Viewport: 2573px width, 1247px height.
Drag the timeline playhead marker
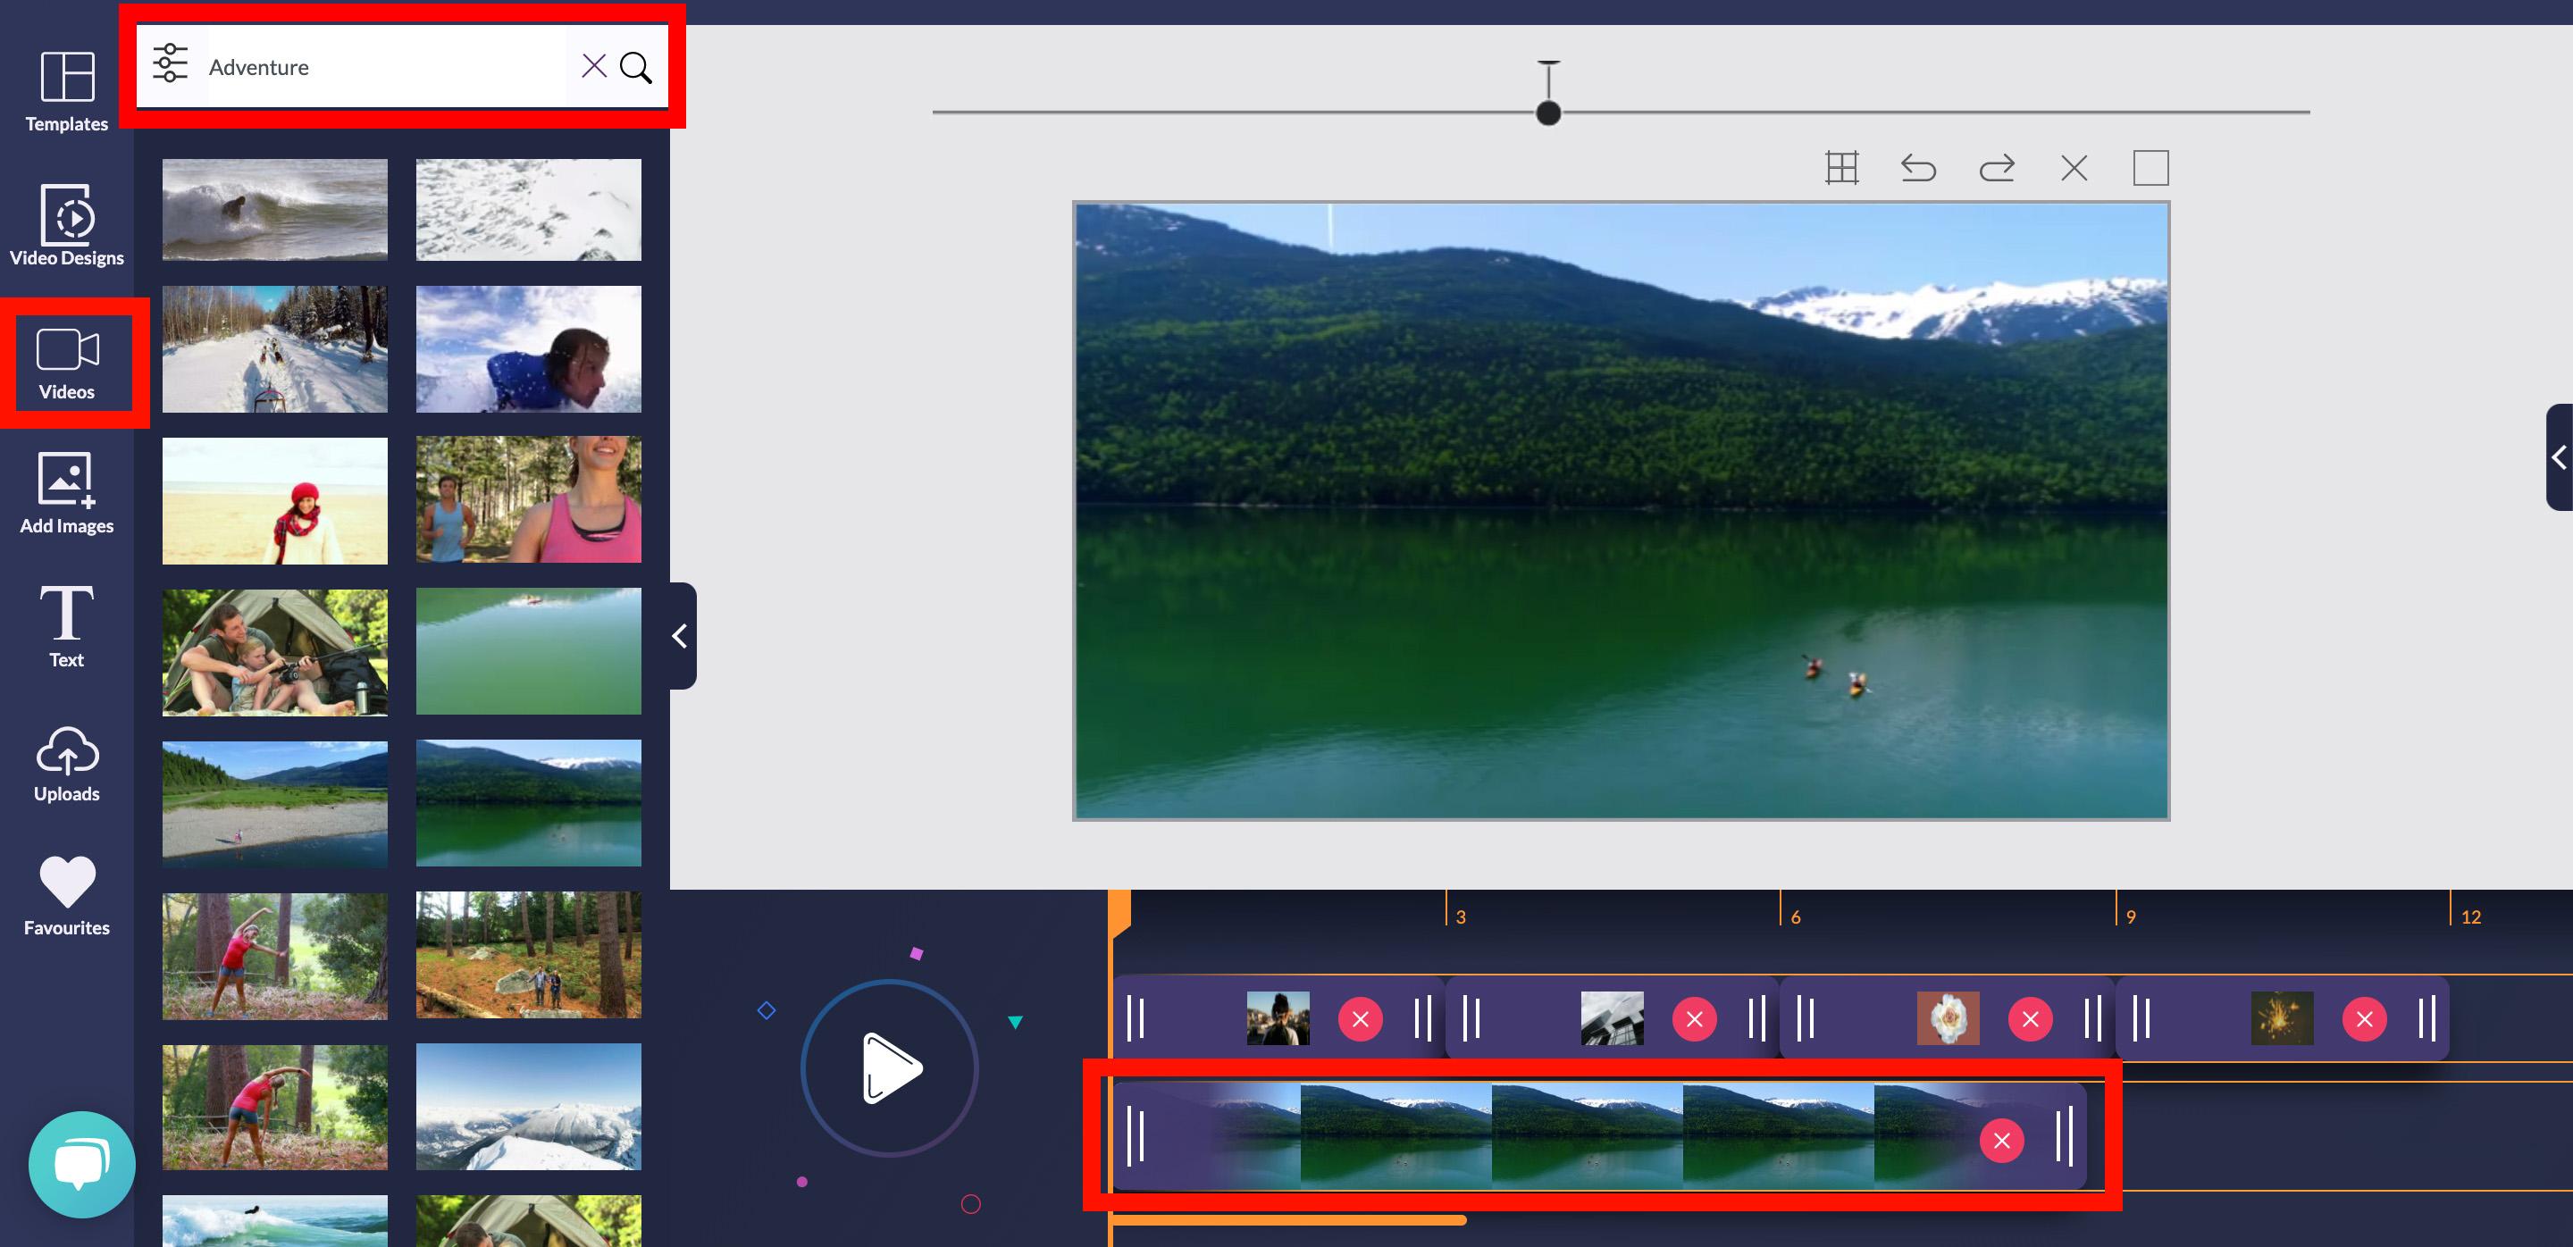pyautogui.click(x=1122, y=912)
